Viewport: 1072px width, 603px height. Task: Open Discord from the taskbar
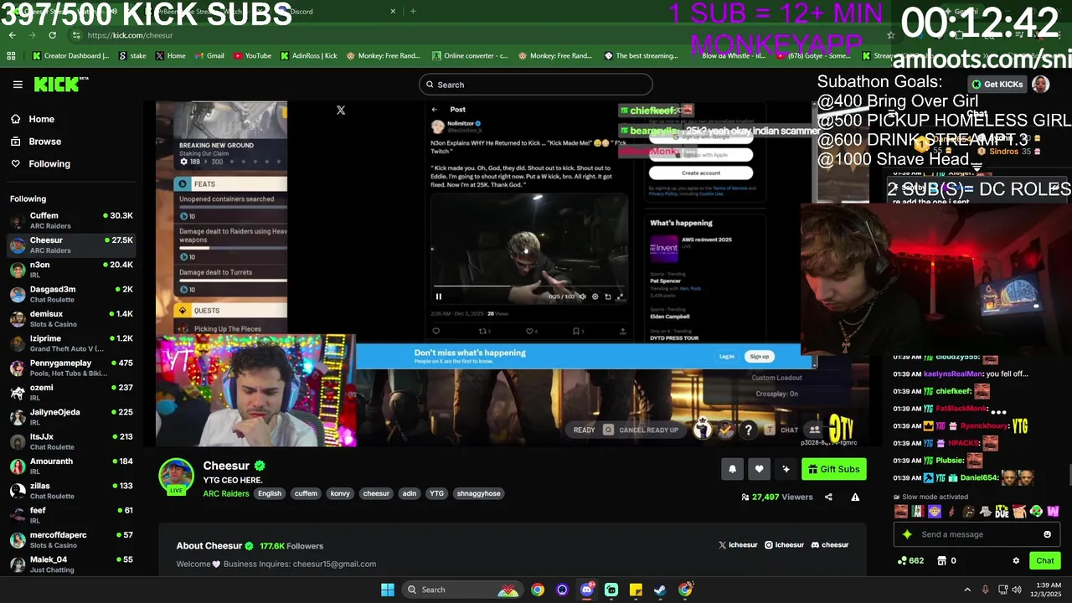coord(587,590)
